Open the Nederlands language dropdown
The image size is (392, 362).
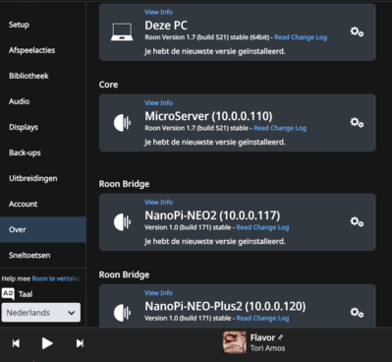click(41, 313)
